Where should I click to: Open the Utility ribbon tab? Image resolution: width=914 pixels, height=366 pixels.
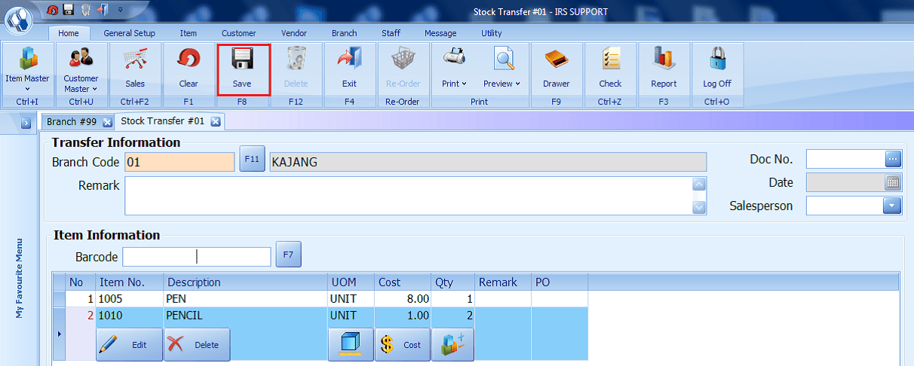[x=492, y=33]
